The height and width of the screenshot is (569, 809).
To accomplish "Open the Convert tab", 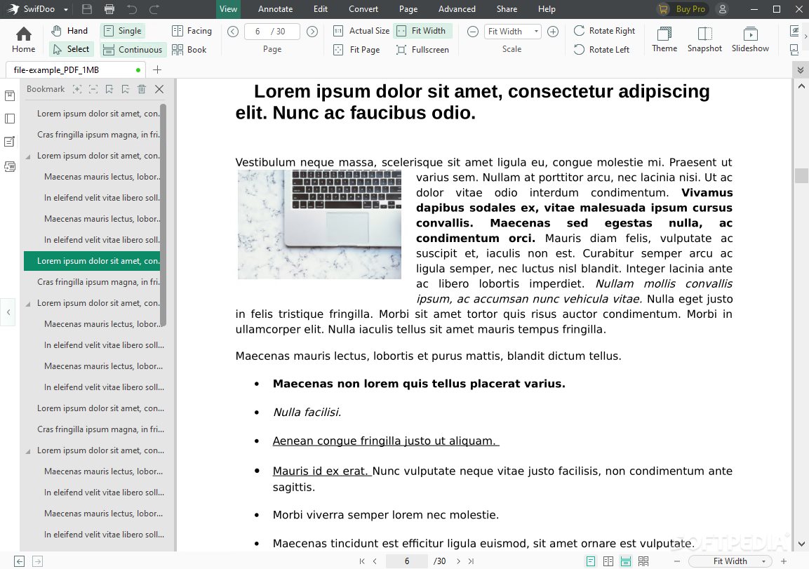I will [x=363, y=8].
